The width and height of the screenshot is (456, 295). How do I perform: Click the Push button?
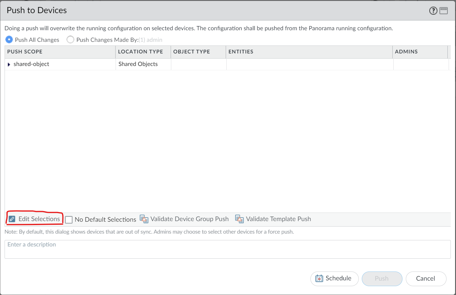[x=382, y=279]
